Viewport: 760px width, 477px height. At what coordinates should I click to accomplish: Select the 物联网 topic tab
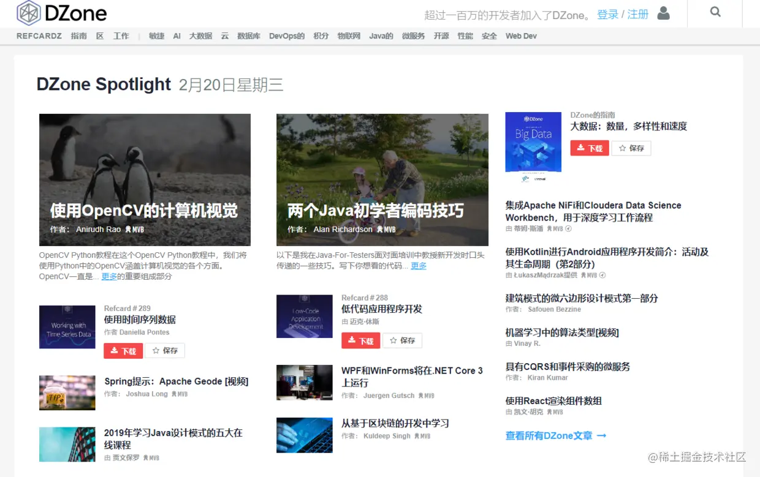(x=349, y=36)
